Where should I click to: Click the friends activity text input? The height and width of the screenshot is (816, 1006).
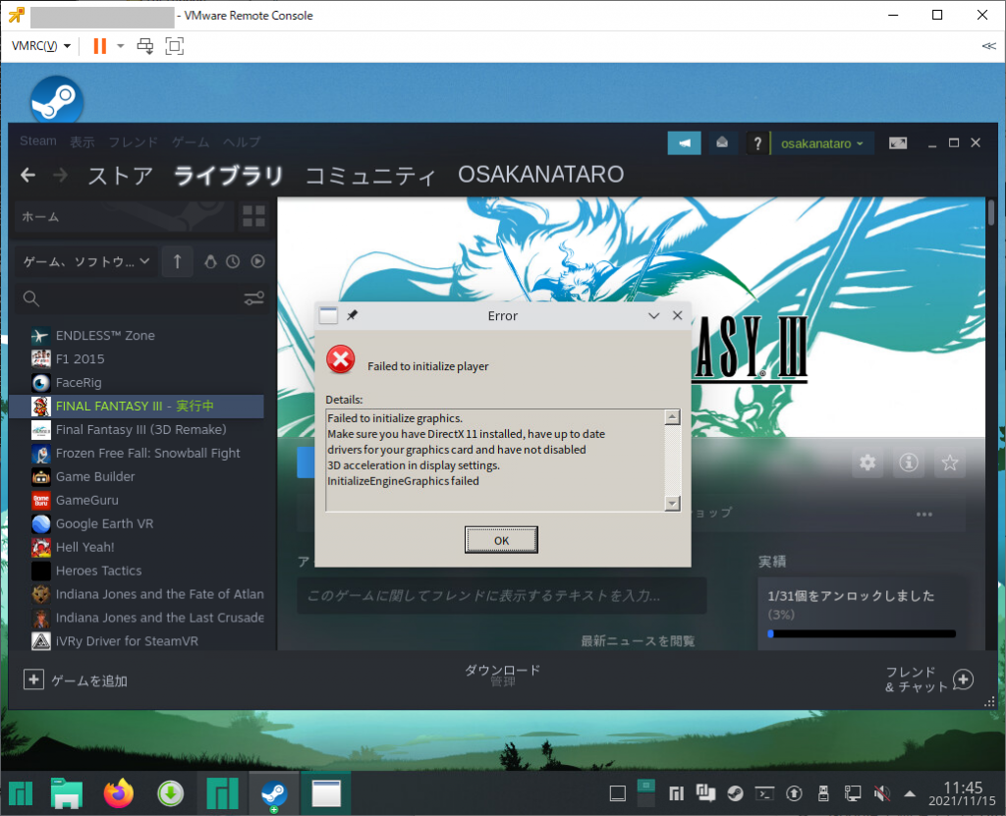click(x=502, y=596)
